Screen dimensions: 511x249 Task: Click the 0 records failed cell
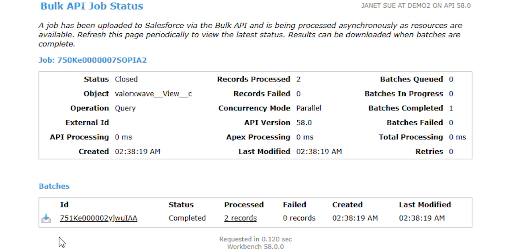coord(299,218)
